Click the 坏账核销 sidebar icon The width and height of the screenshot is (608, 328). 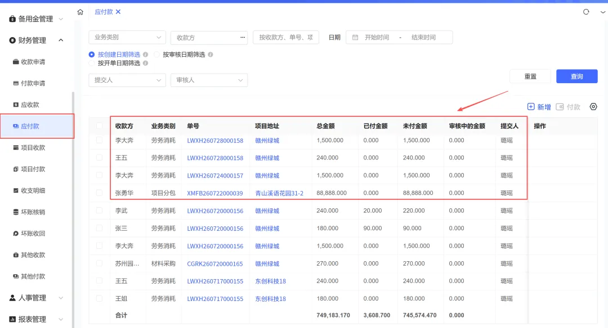(x=16, y=212)
